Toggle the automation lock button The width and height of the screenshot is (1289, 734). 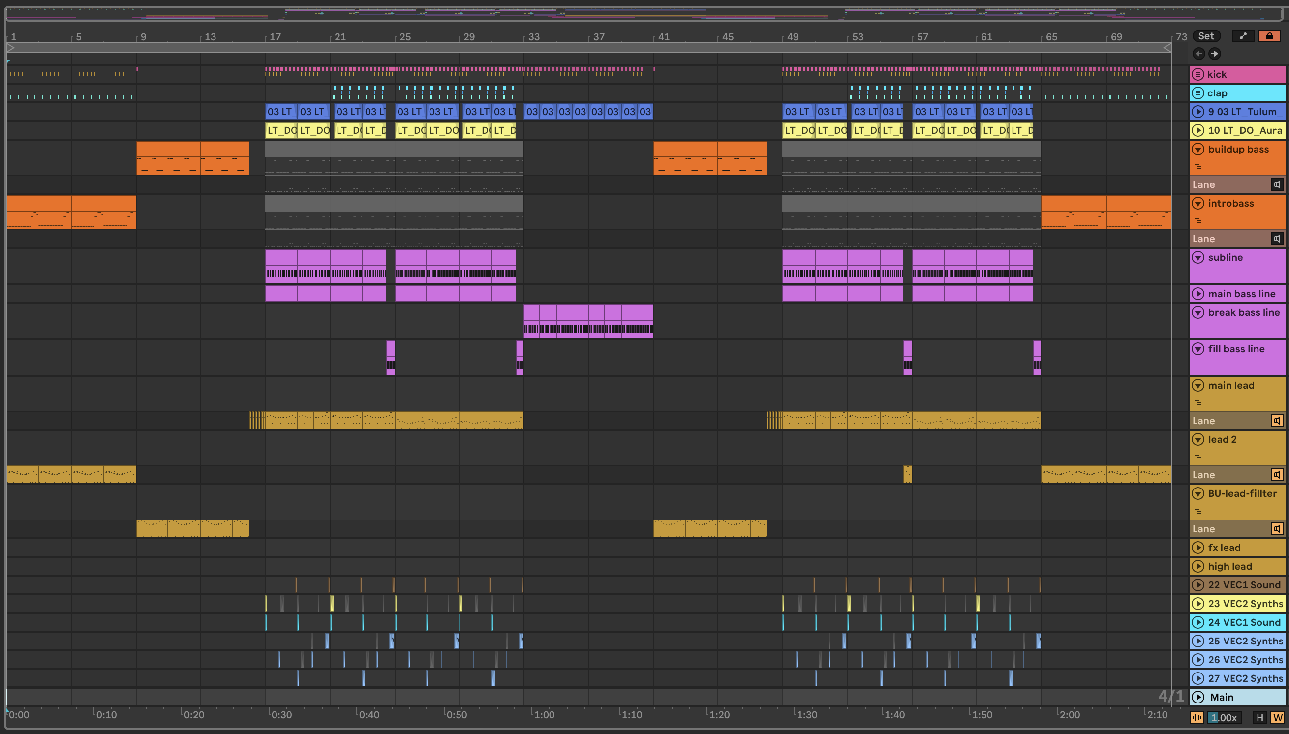(1269, 36)
